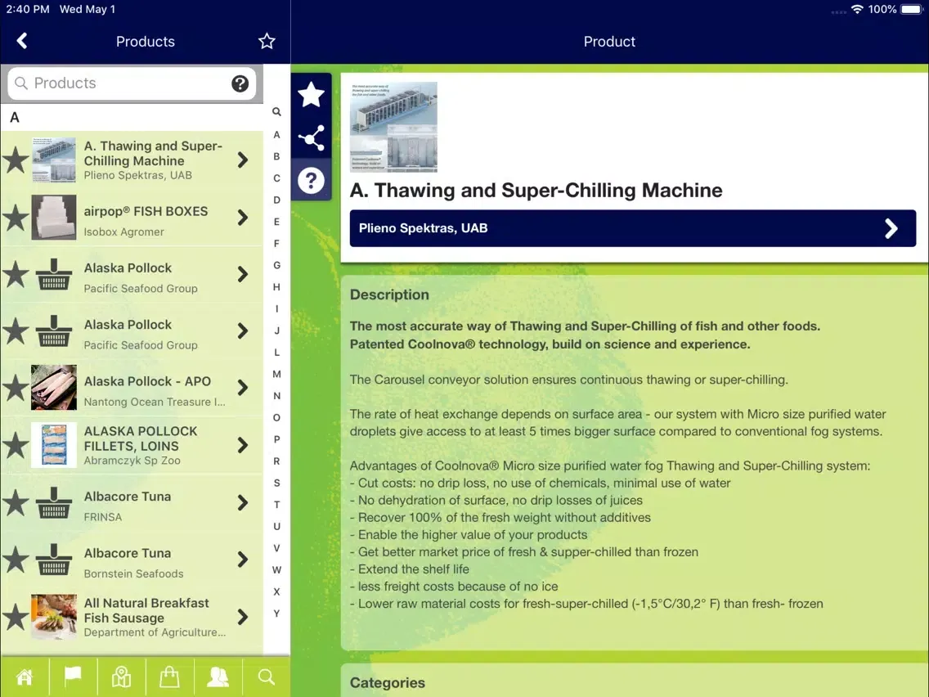Open help from product side toolbar
The height and width of the screenshot is (697, 929).
click(x=311, y=180)
